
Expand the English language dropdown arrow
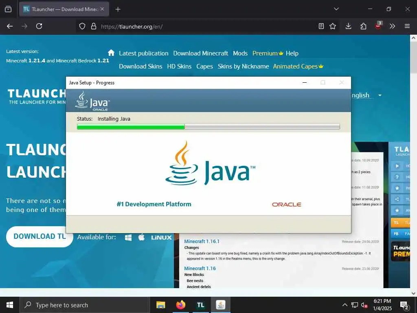coord(380,95)
